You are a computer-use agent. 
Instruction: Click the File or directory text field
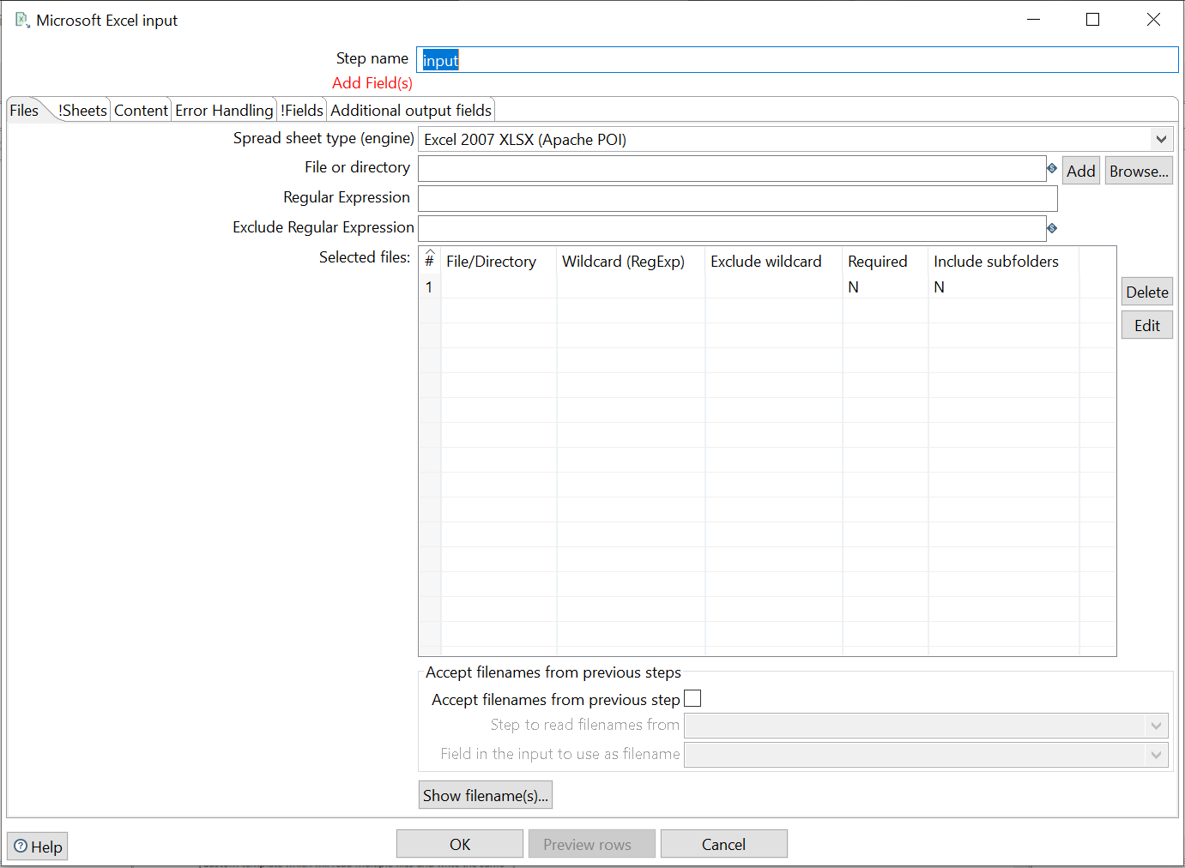tap(732, 168)
